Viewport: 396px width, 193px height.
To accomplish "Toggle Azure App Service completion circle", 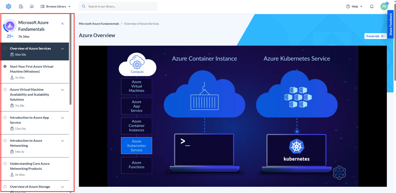I will point(5,118).
